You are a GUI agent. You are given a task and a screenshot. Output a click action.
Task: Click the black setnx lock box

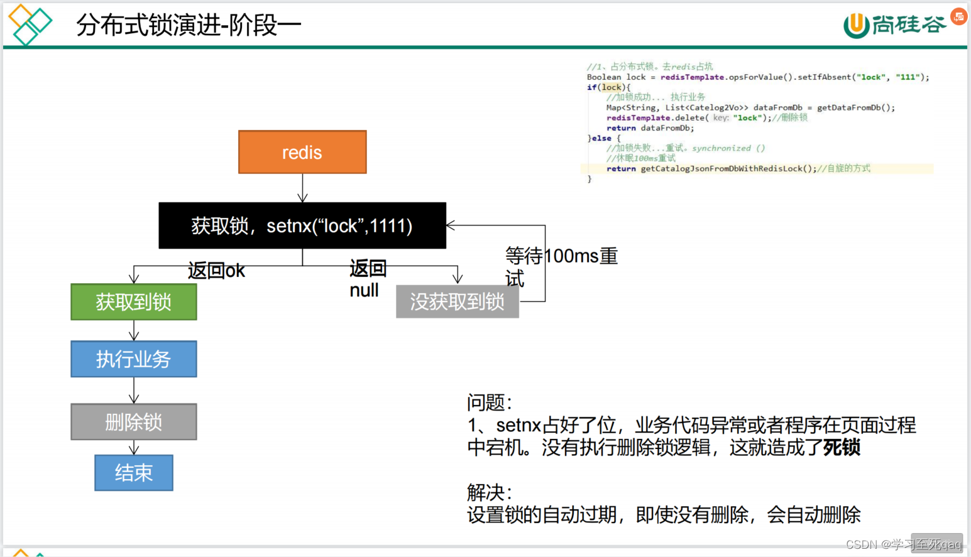pos(302,225)
